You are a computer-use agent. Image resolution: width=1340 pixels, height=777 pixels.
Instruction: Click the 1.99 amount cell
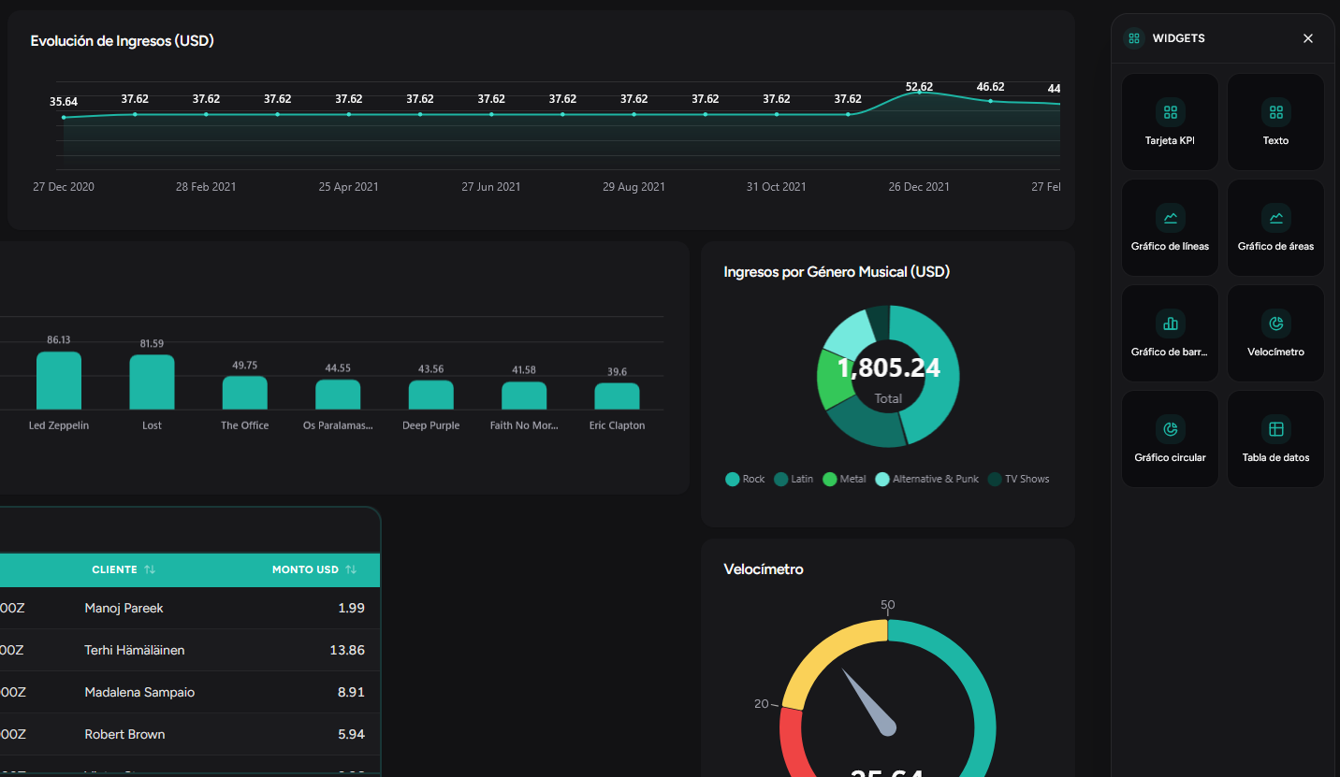point(351,608)
